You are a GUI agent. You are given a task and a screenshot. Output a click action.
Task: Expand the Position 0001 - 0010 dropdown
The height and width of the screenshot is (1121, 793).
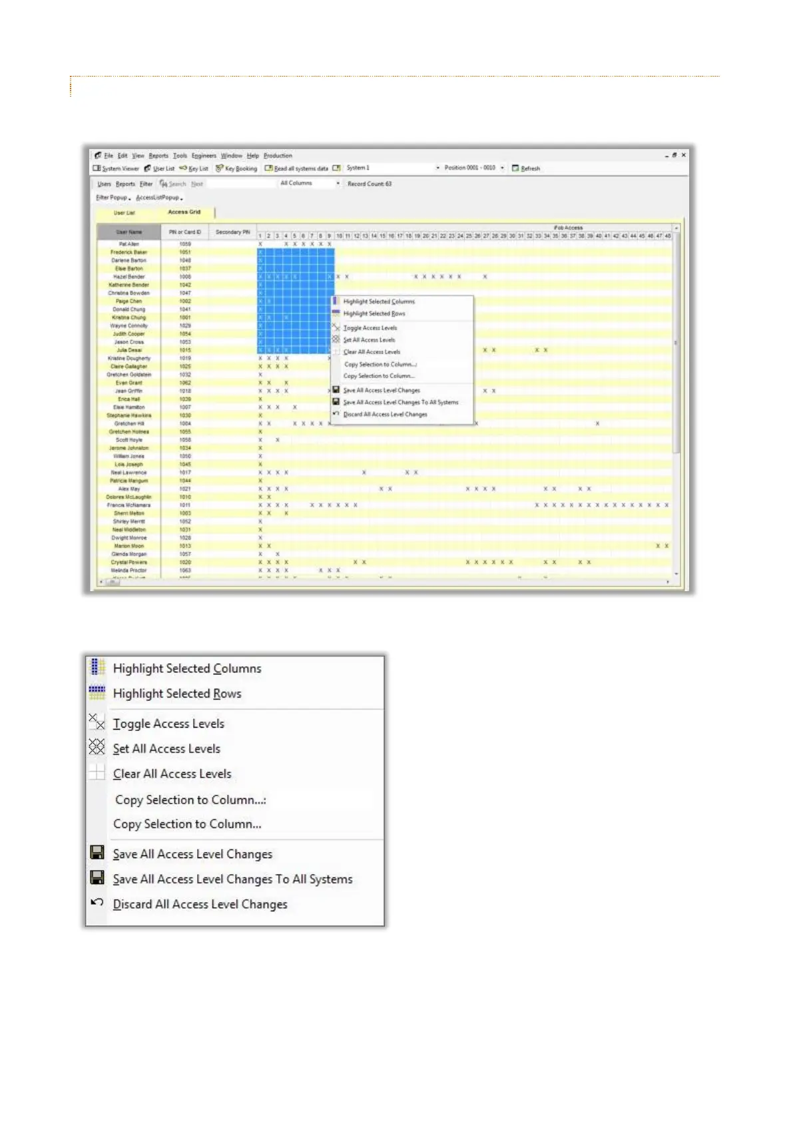[502, 168]
